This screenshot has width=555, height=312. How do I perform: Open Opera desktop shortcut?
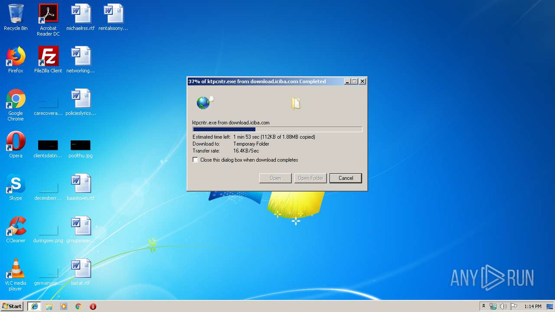(x=16, y=145)
